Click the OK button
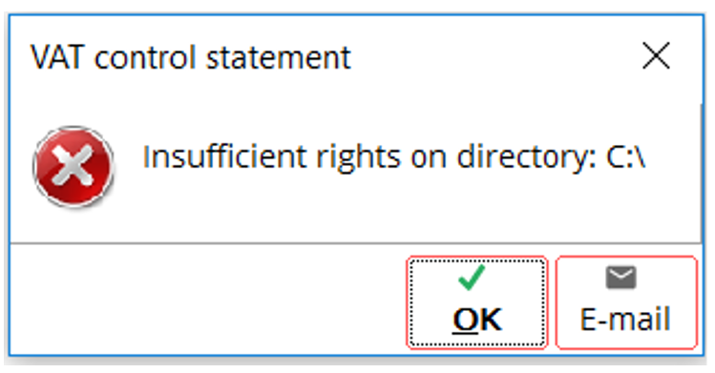This screenshot has height=373, width=715. (x=477, y=302)
